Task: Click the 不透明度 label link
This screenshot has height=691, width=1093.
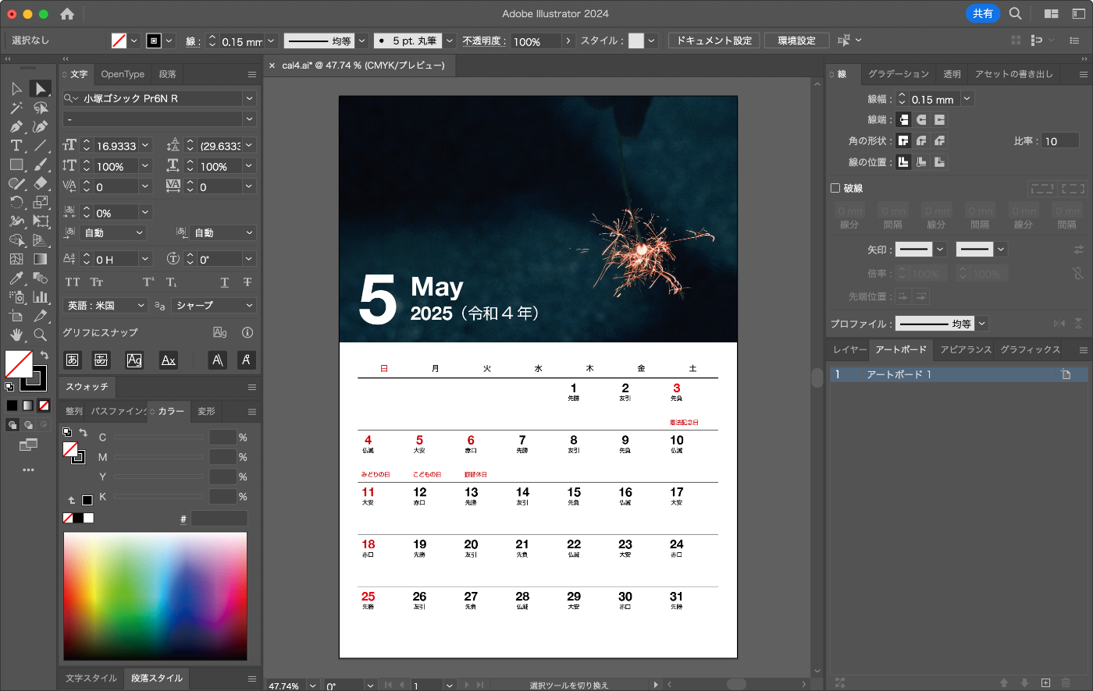Action: point(484,41)
